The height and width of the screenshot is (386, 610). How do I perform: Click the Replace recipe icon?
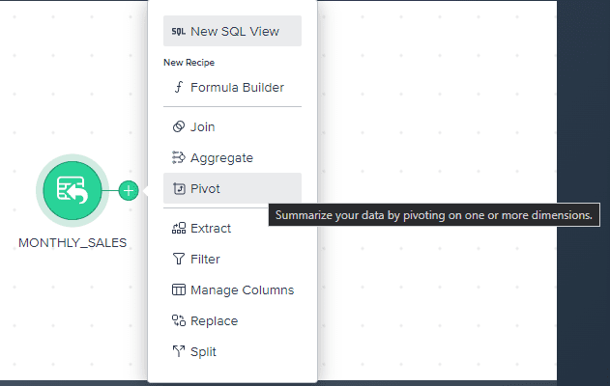(179, 320)
